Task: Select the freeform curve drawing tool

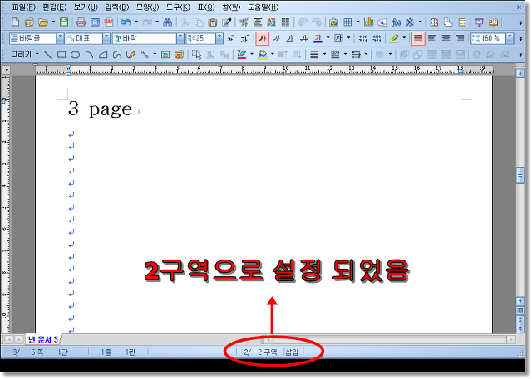Action: click(x=117, y=55)
